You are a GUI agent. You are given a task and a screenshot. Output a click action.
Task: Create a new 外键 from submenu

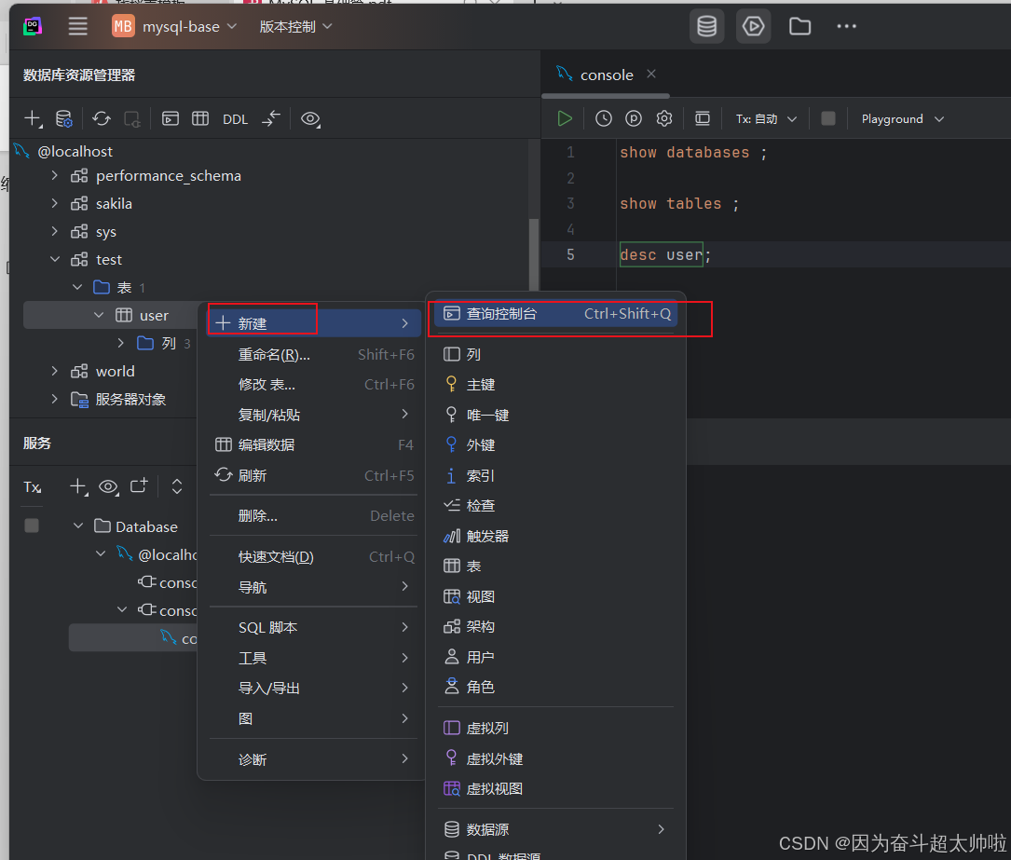[x=556, y=444]
